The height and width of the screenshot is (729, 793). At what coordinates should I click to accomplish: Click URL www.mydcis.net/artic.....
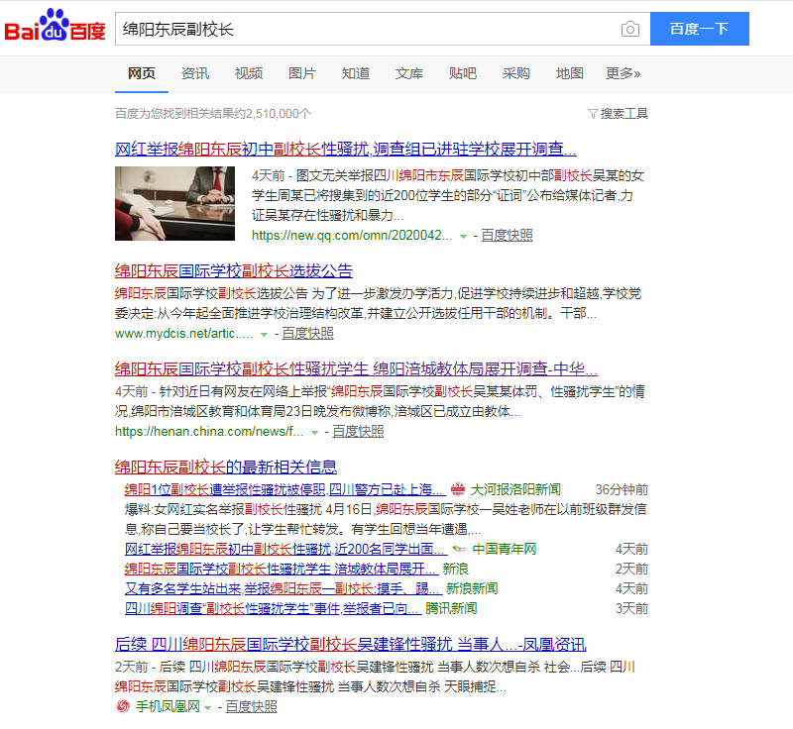pyautogui.click(x=183, y=334)
